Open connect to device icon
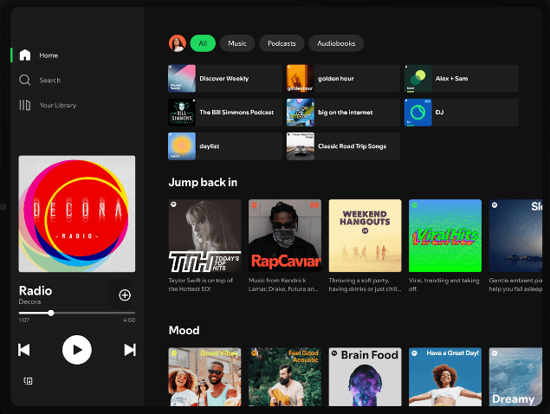 point(28,381)
